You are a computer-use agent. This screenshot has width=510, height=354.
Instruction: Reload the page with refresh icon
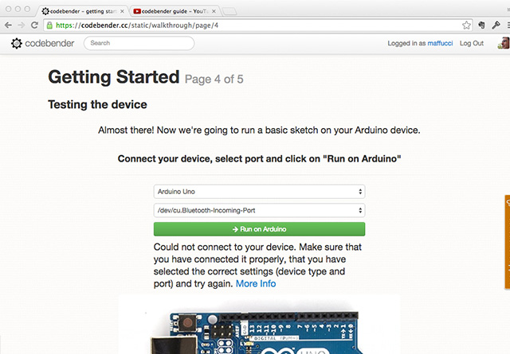tap(35, 25)
